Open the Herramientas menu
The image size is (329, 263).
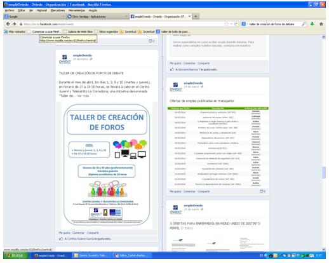(x=76, y=10)
